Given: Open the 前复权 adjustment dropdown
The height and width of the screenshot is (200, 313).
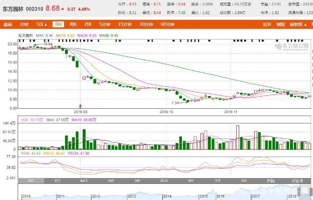Looking at the screenshot, I should tap(298, 24).
